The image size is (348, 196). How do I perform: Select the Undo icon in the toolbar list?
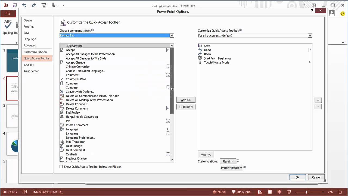[200, 50]
